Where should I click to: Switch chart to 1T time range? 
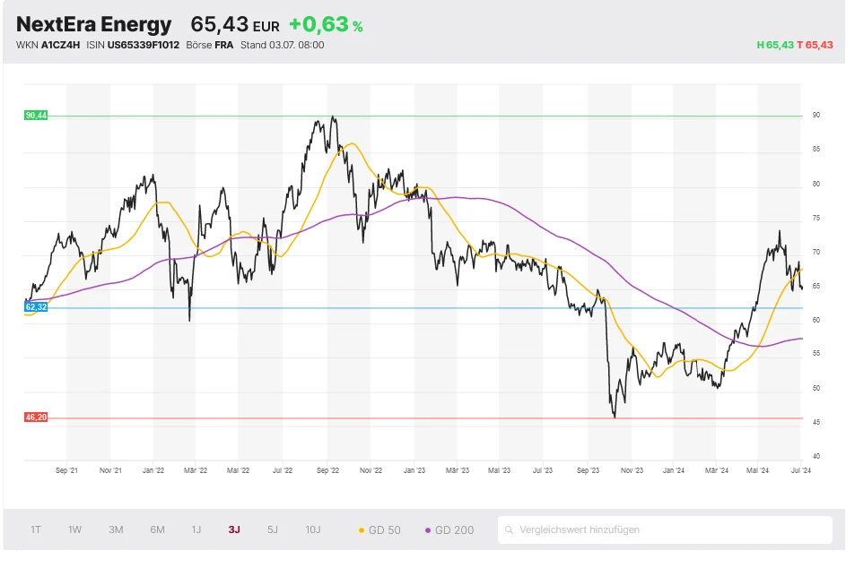pos(36,529)
